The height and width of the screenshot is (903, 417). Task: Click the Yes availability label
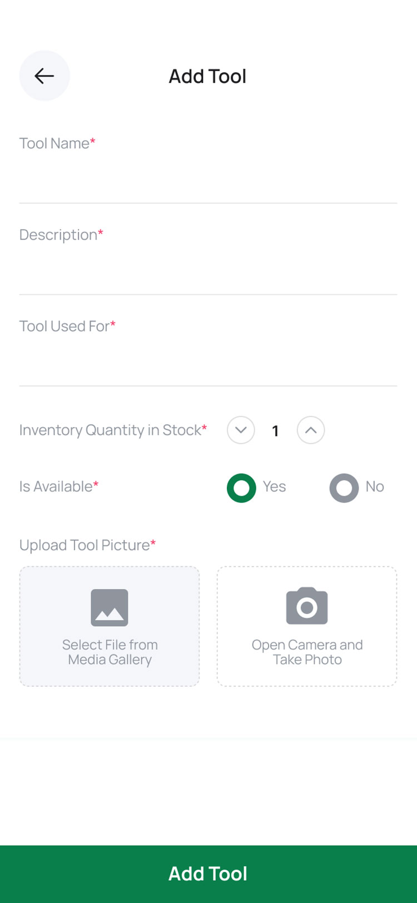274,487
